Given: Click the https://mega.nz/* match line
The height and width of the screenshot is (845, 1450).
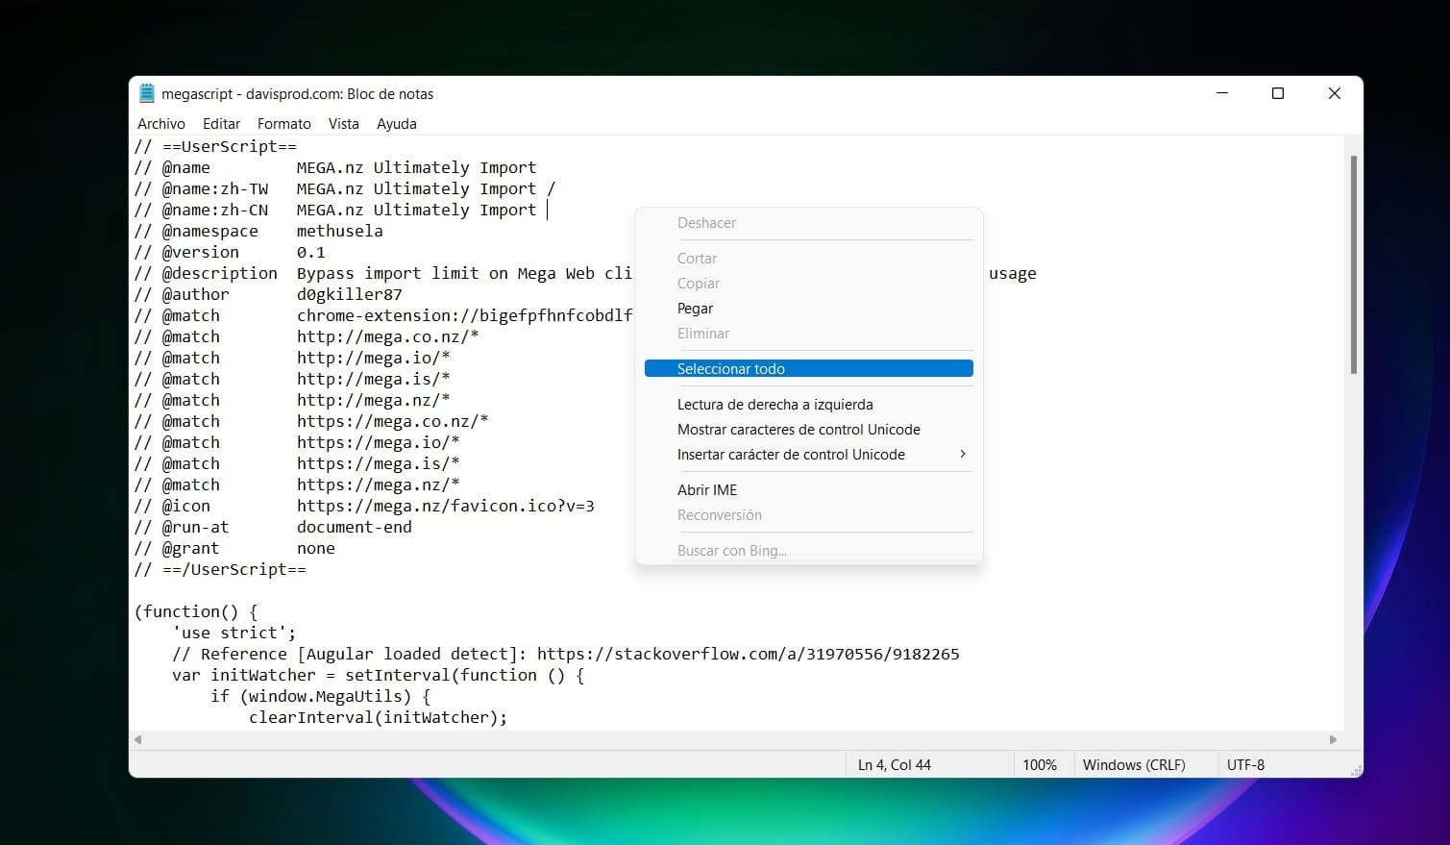Looking at the screenshot, I should pyautogui.click(x=297, y=485).
